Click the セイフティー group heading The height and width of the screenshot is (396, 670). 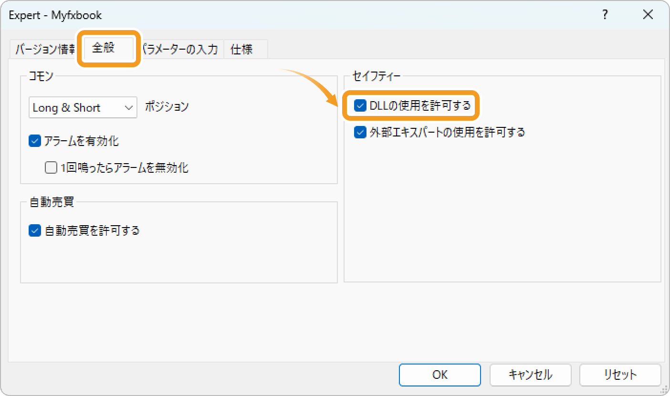point(377,75)
